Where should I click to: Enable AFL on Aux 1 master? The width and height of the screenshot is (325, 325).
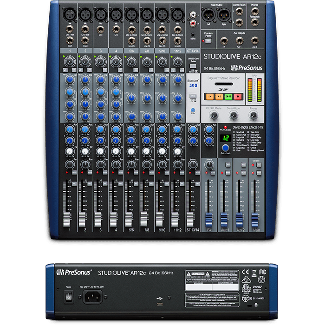(x=228, y=165)
